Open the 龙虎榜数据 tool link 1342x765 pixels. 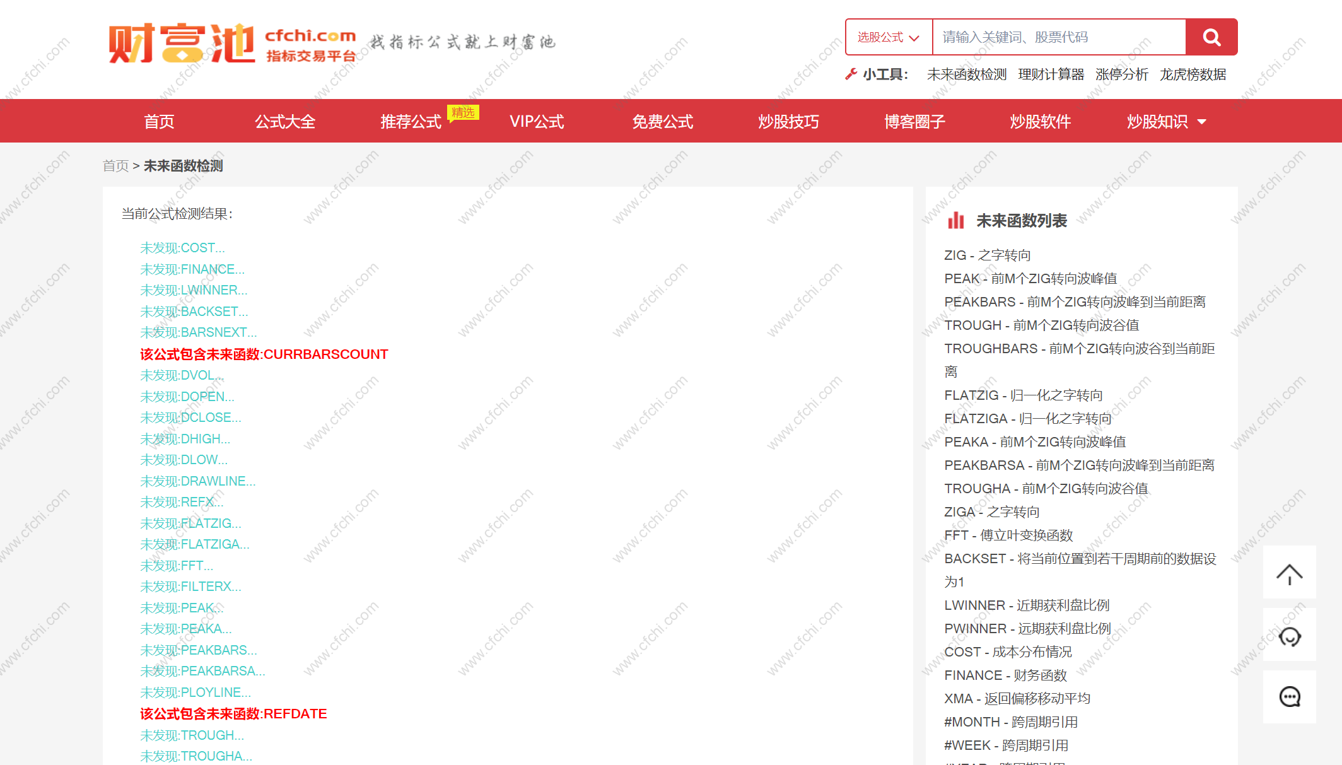click(1193, 74)
